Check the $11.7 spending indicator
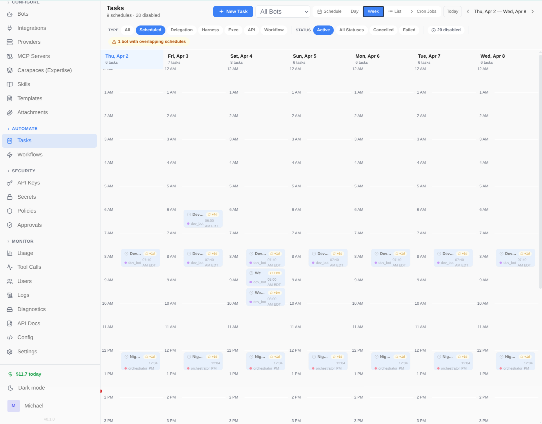This screenshot has width=542, height=424. pos(28,374)
